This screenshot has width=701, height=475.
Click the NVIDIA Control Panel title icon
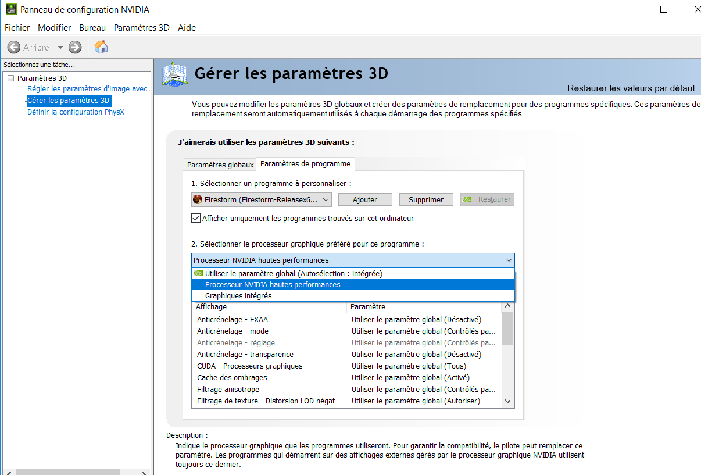pos(10,9)
